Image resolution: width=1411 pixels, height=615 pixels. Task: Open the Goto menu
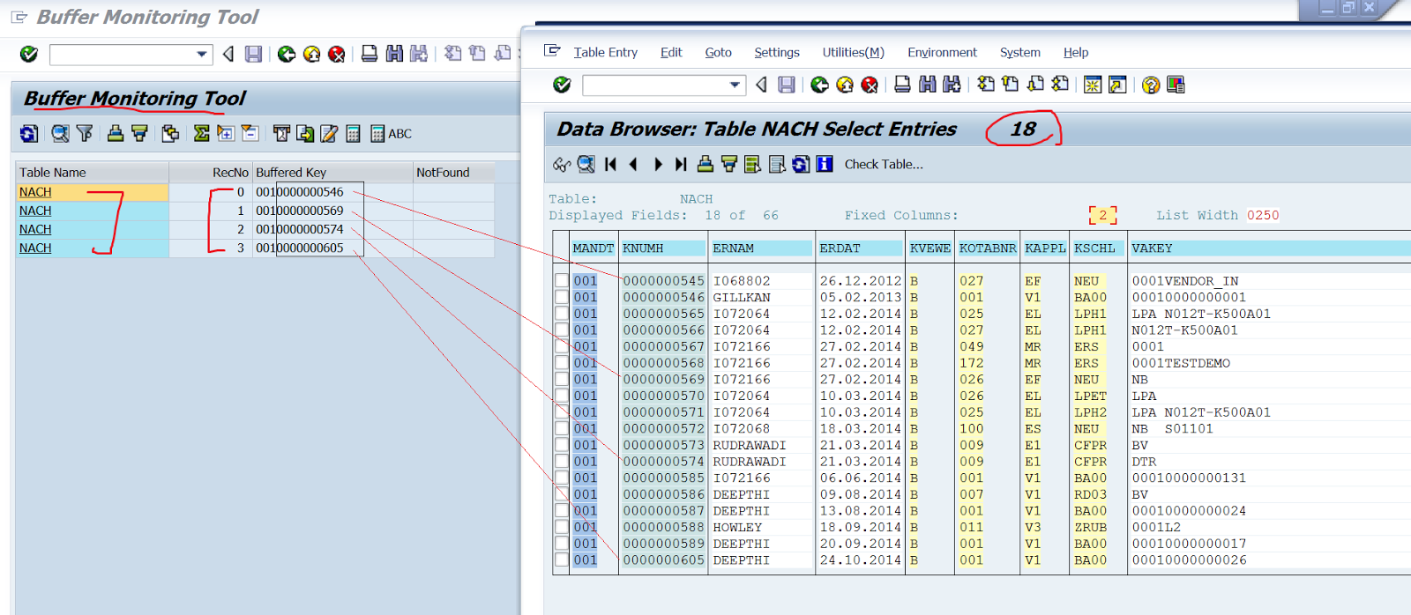tap(718, 53)
